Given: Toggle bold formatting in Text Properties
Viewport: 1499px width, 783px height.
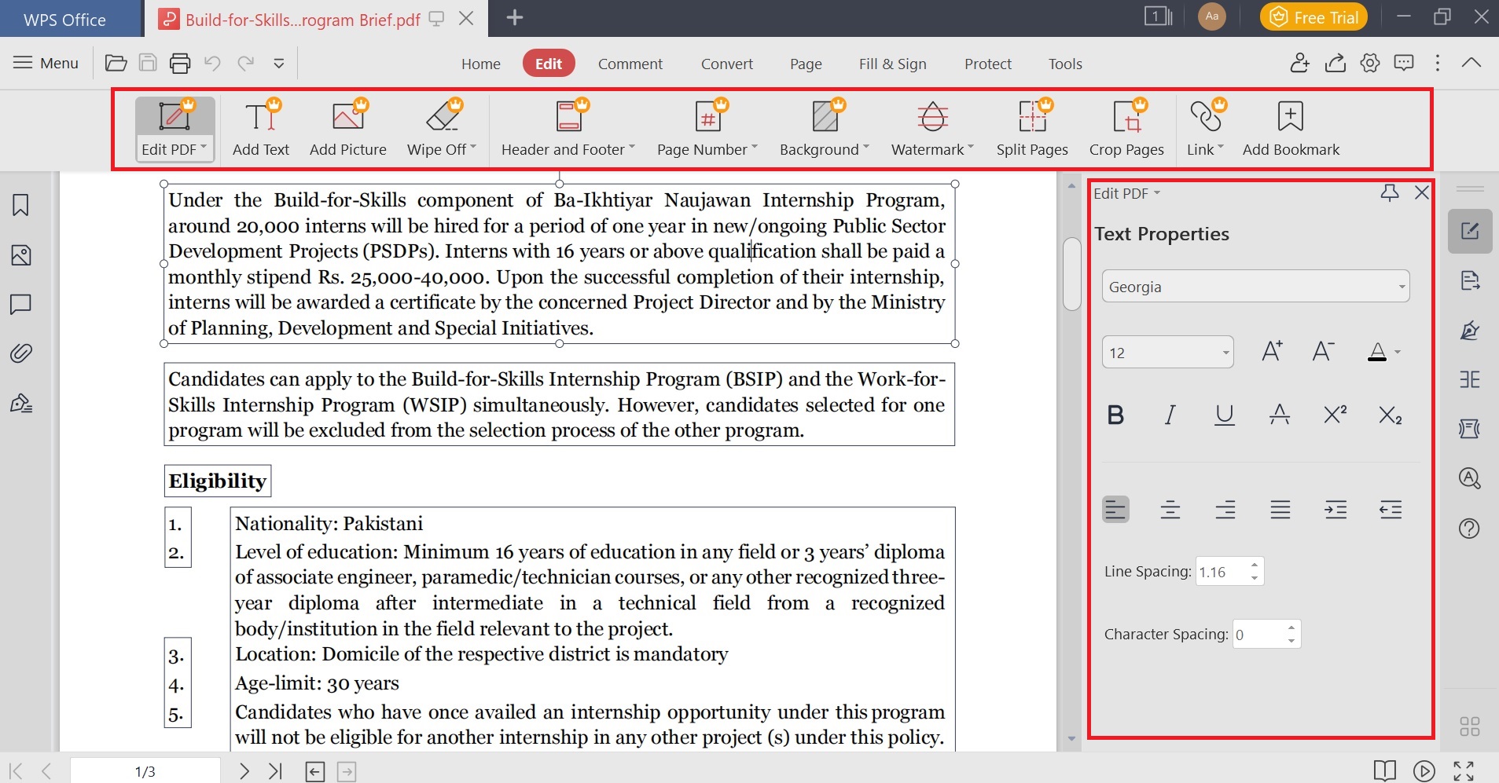Looking at the screenshot, I should 1115,415.
